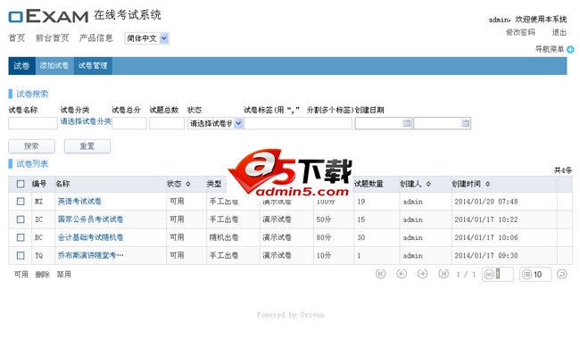
Task: Open 前台首页 in top menu
Action: coord(52,37)
